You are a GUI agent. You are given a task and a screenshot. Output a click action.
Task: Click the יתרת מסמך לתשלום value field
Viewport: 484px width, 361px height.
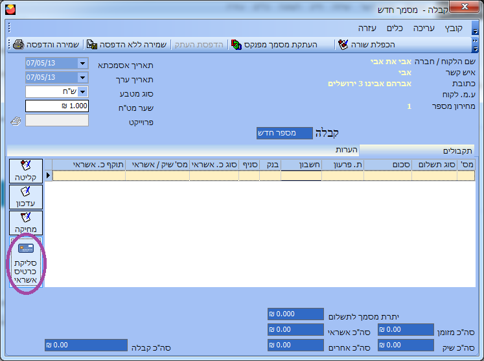[x=295, y=314]
